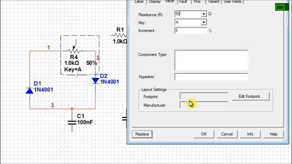Expand the Resistance value dropdown arrow

[204, 14]
